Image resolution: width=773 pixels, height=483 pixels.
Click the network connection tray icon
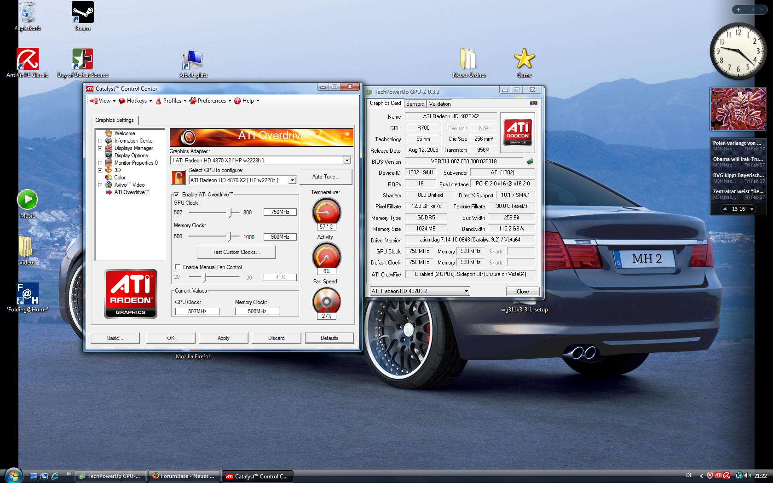pos(739,476)
